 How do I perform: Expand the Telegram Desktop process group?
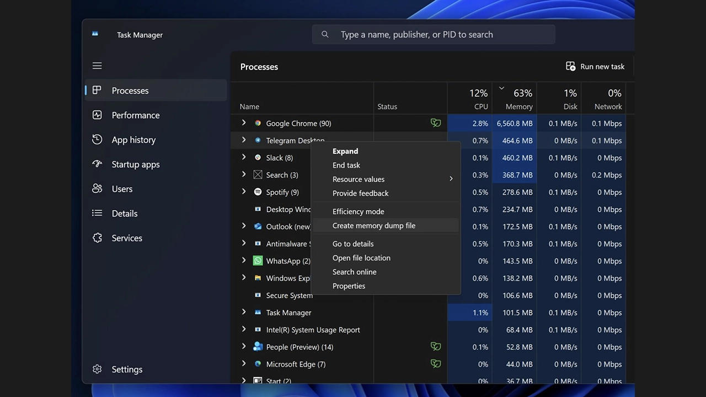point(244,140)
